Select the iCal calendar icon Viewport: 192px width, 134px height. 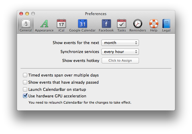[61, 24]
